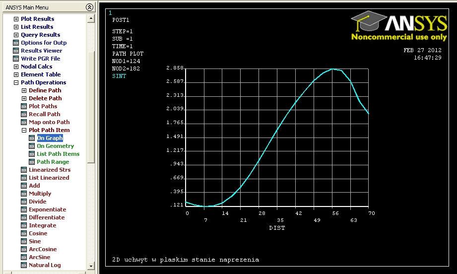Click the plot title '2D uchwyt w plaskim stanie naprezenia'
The height and width of the screenshot is (274, 457).
click(186, 260)
